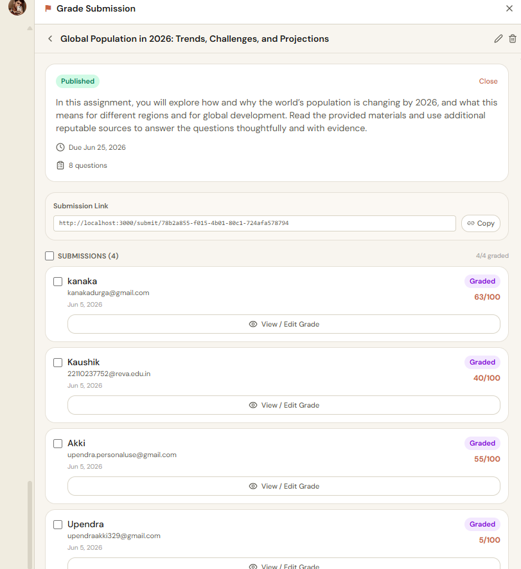
Task: Click the Submission Link label
Action: click(81, 206)
